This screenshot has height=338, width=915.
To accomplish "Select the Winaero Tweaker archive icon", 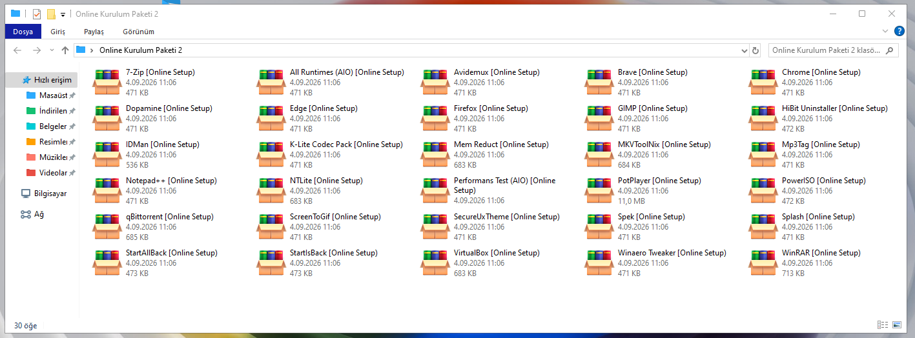I will (x=600, y=263).
